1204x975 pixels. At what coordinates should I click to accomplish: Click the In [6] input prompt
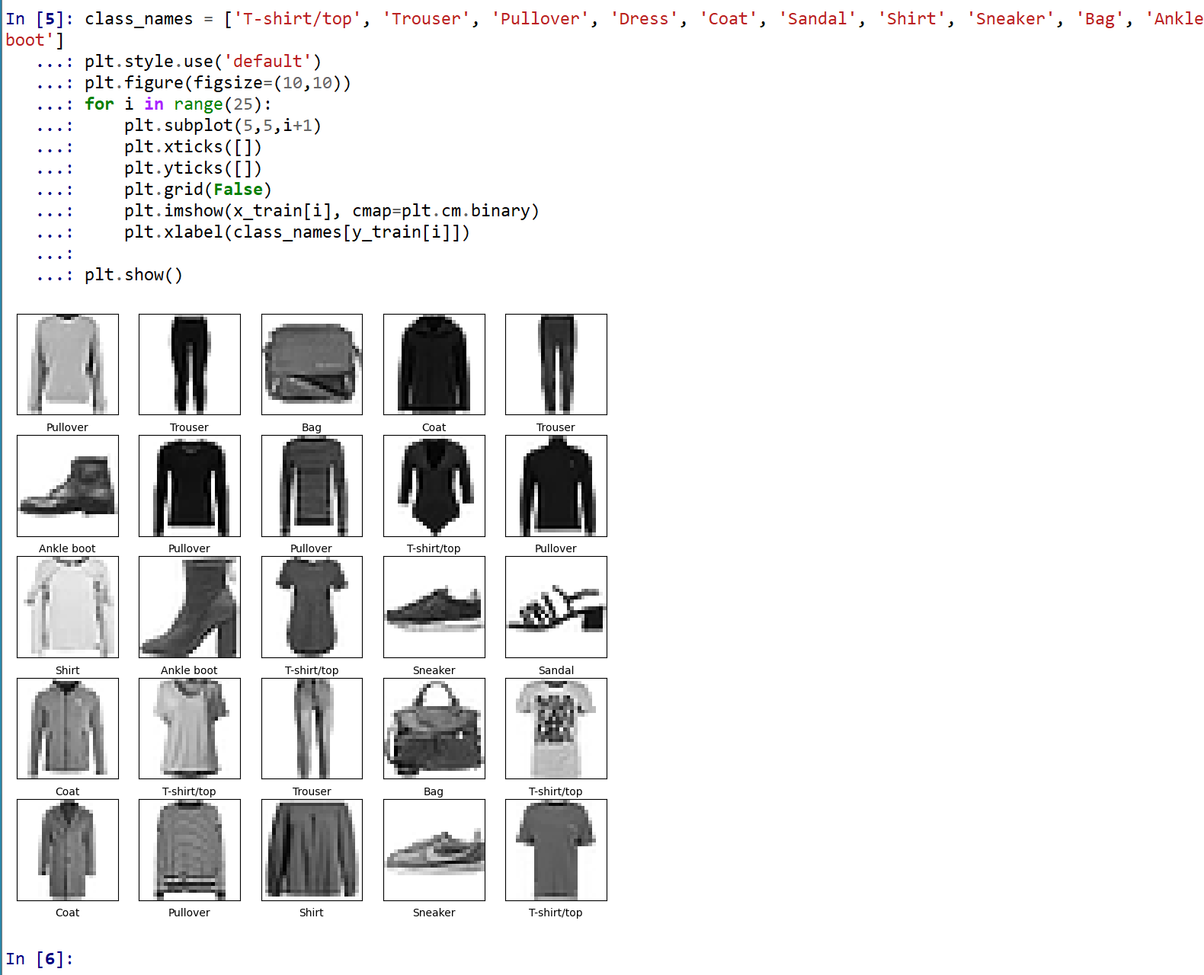40,958
